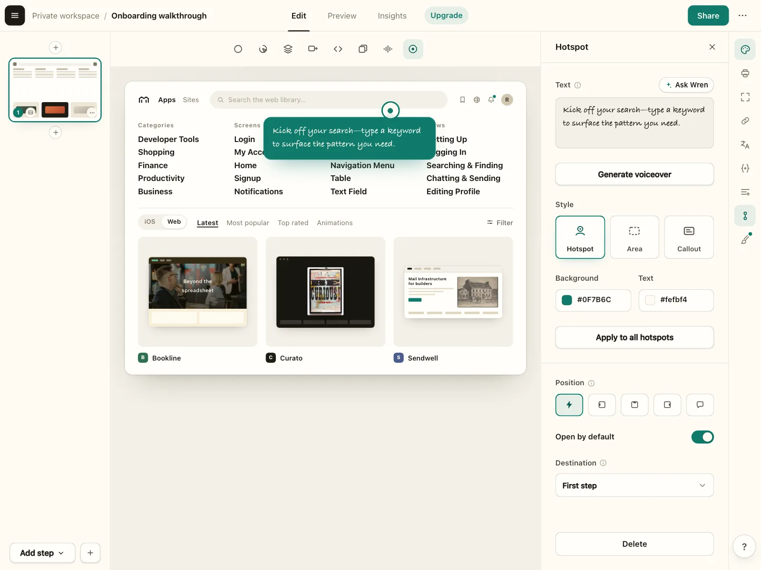Image resolution: width=761 pixels, height=570 pixels.
Task: Expand the Add step dropdown
Action: (x=42, y=553)
